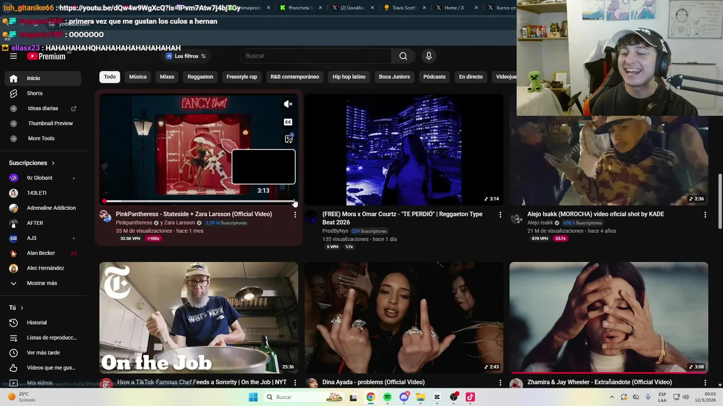This screenshot has width=723, height=406.
Task: Seek the PinkPantheress preview progress bar
Action: [199, 201]
